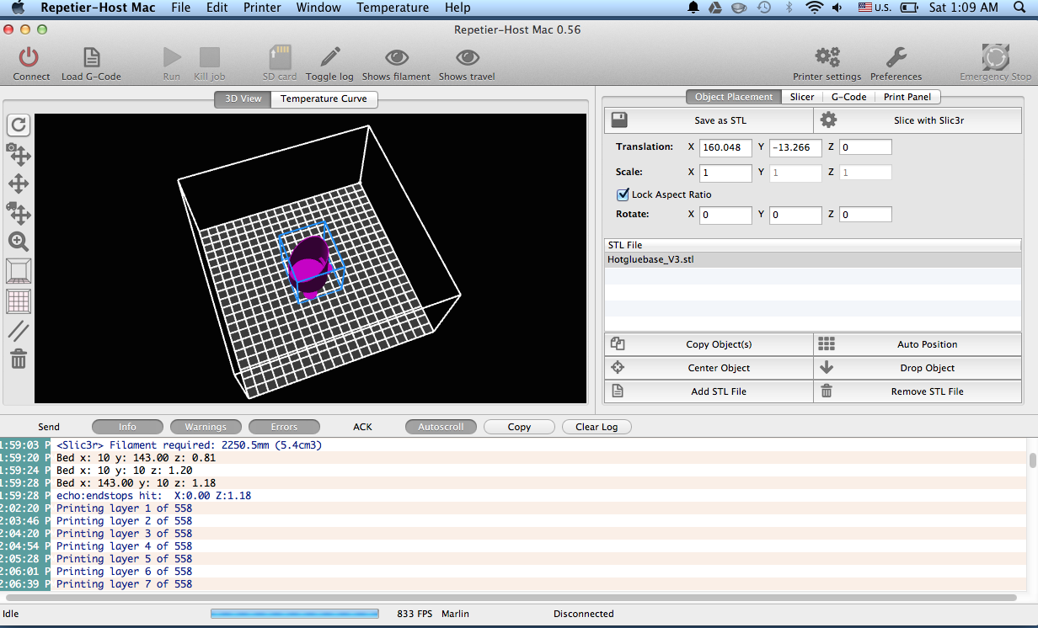This screenshot has height=628, width=1038.
Task: Toggle the Shows travel eye icon
Action: pyautogui.click(x=467, y=57)
